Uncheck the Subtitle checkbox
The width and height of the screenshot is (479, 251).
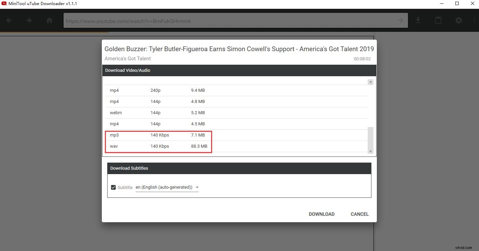[113, 187]
